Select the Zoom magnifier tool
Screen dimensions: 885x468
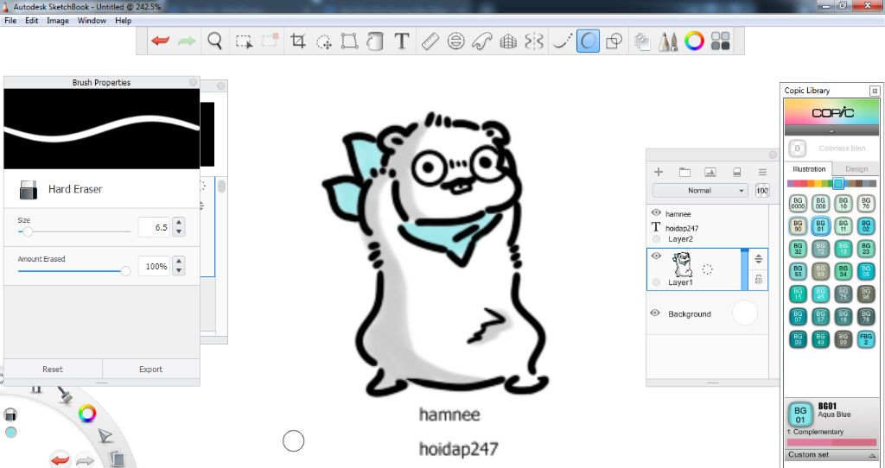[214, 41]
